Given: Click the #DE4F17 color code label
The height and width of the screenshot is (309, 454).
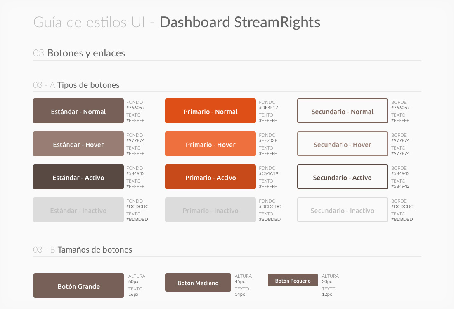Looking at the screenshot, I should tap(269, 108).
